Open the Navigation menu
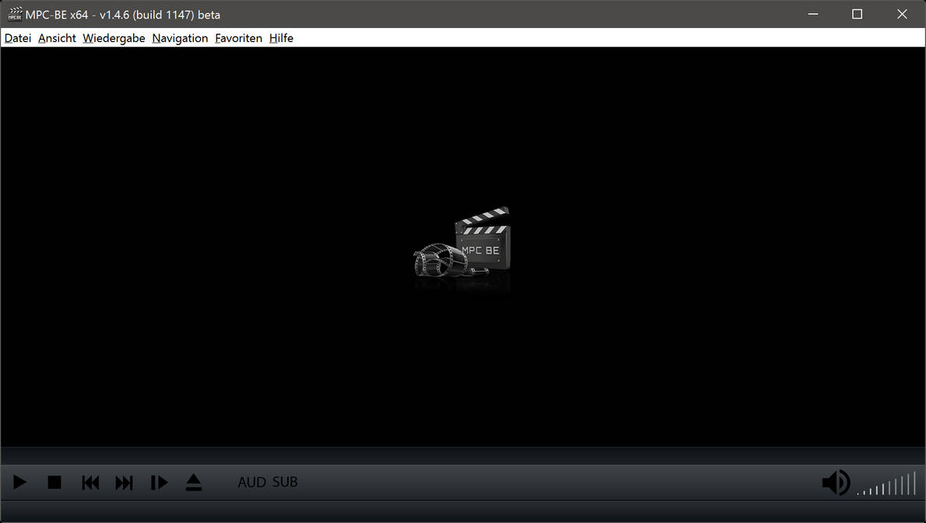Screen dimensions: 926x523 [180, 37]
